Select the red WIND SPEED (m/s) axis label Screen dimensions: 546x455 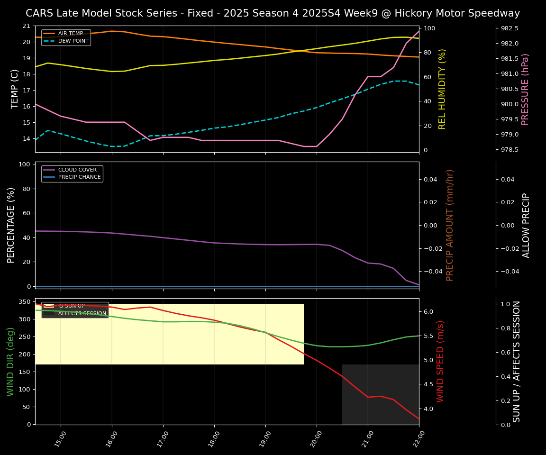click(440, 361)
